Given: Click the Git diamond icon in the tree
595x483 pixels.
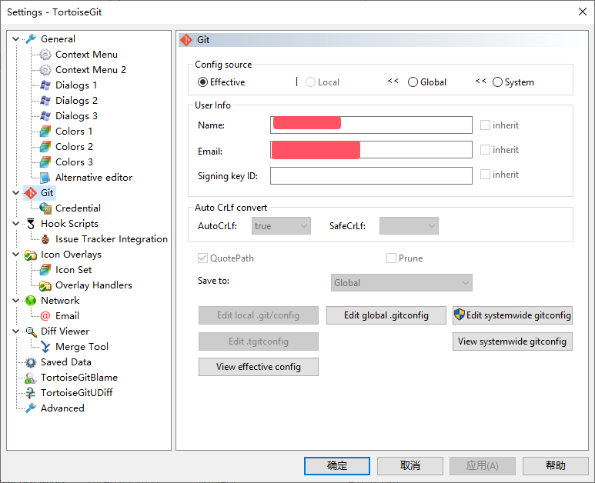Looking at the screenshot, I should pyautogui.click(x=31, y=193).
